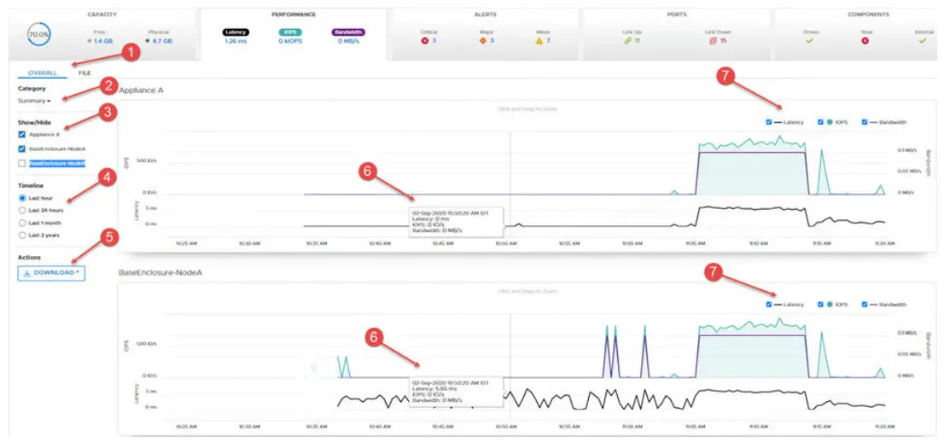Viewport: 944px width, 442px height.
Task: Click the teal IOPS badge
Action: 289,32
